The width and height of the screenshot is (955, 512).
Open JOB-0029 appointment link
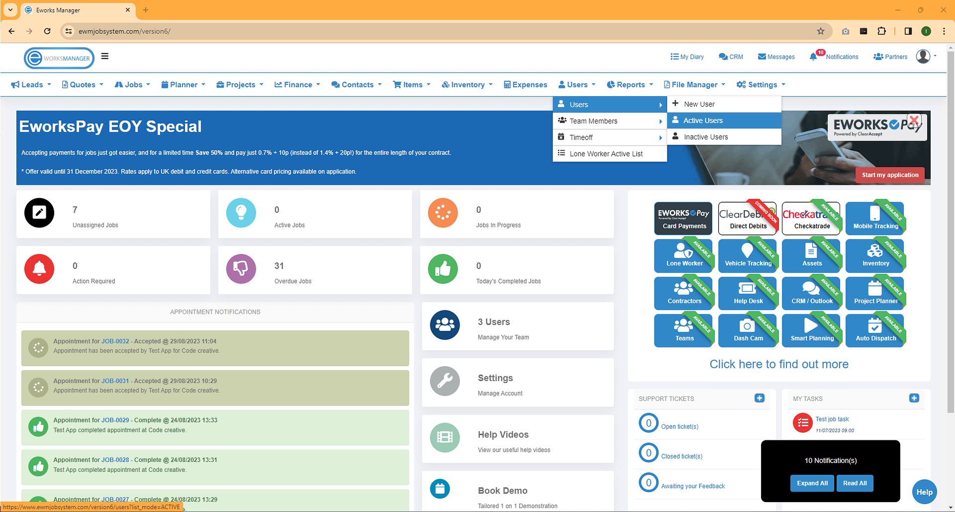[115, 420]
